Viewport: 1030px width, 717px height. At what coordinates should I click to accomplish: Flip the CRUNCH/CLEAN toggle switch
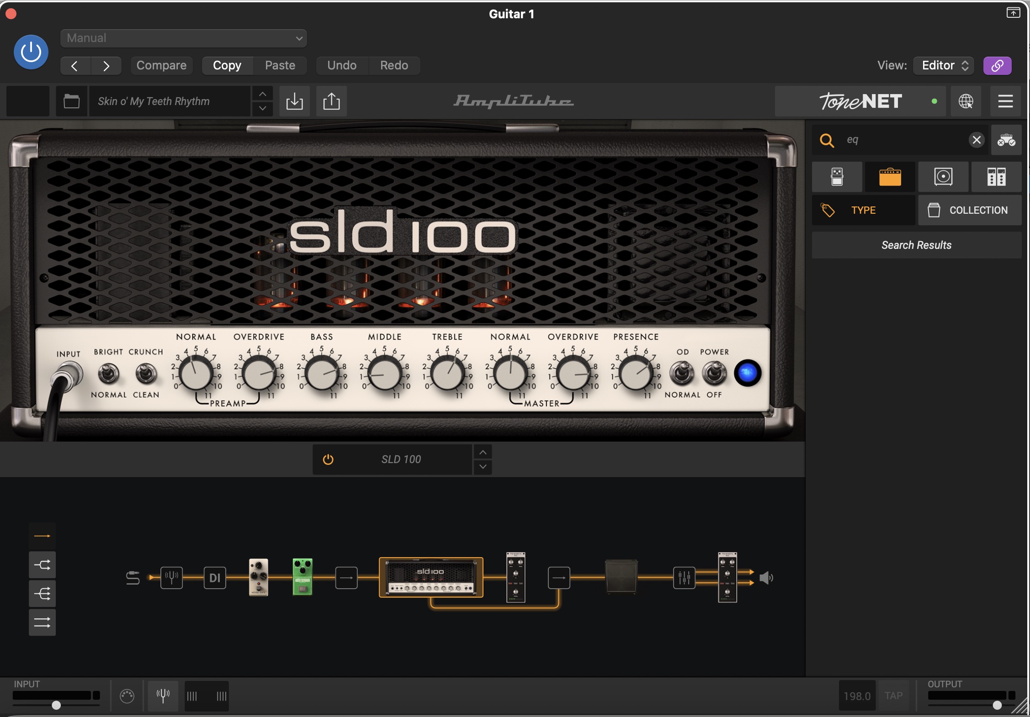pos(146,374)
